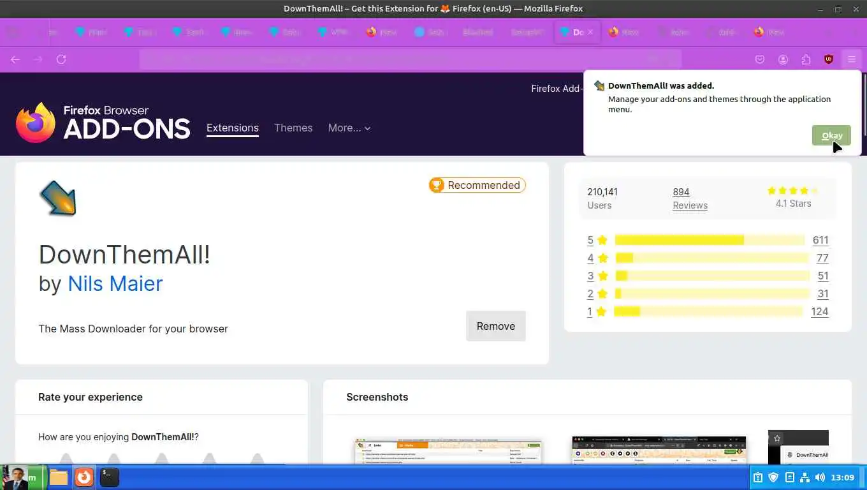Click the Firefox Add-ons header link

tap(557, 88)
